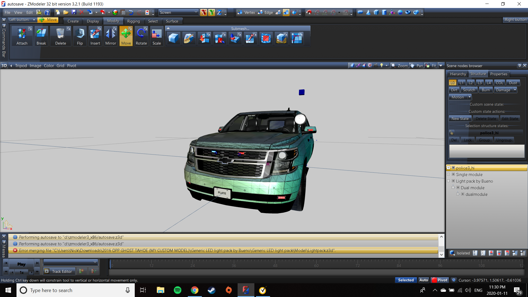
Task: Open the Track Editor
Action: pos(59,271)
